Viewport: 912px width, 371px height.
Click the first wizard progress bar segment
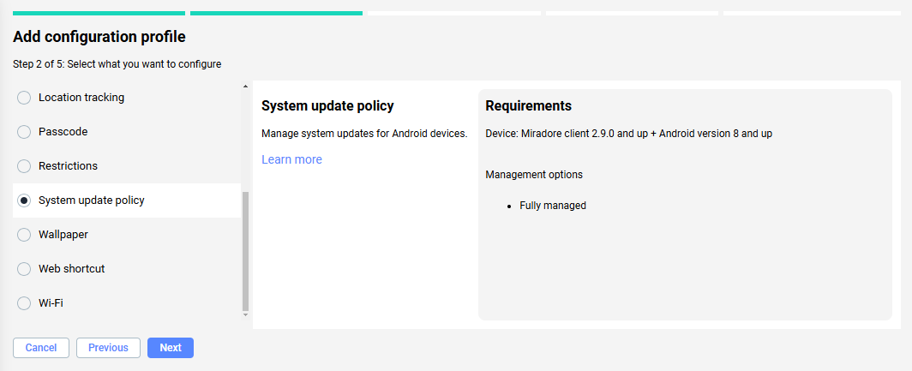99,13
